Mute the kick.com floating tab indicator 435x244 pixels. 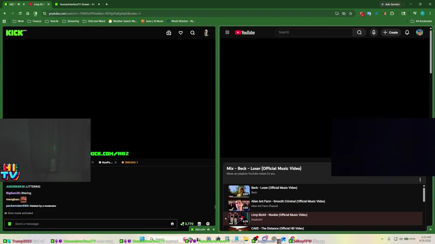pos(208,229)
